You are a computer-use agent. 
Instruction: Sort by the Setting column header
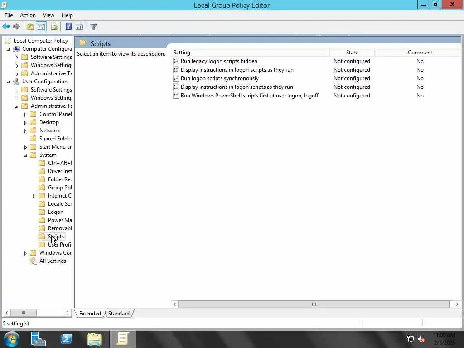click(x=250, y=53)
